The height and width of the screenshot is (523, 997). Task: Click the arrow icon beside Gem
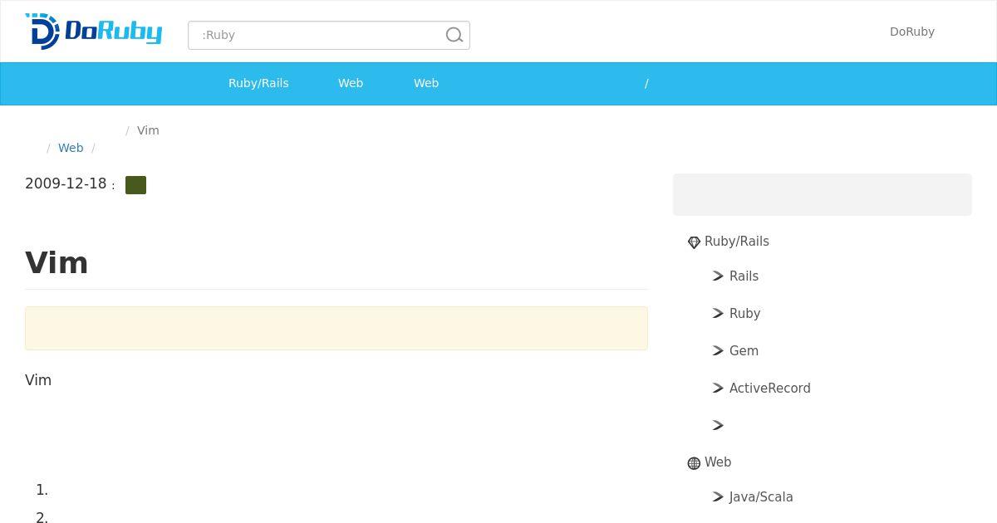pyautogui.click(x=719, y=351)
